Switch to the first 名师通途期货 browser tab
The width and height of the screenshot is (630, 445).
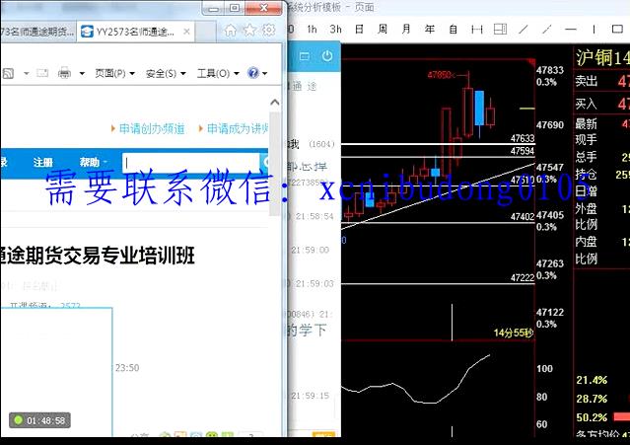point(37,32)
